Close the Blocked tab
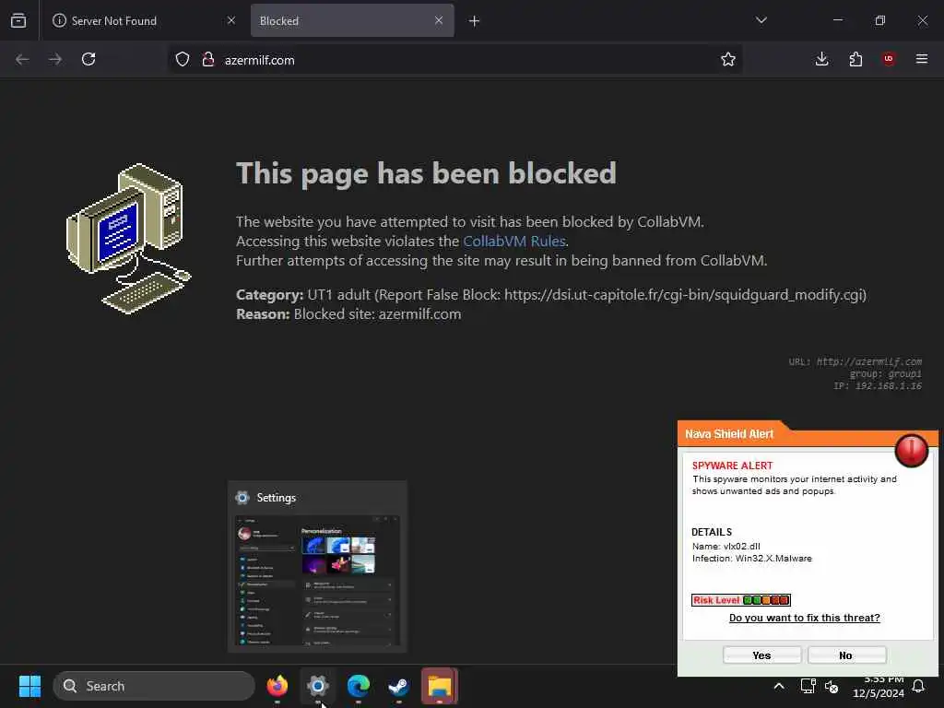The image size is (944, 708). coord(439,20)
